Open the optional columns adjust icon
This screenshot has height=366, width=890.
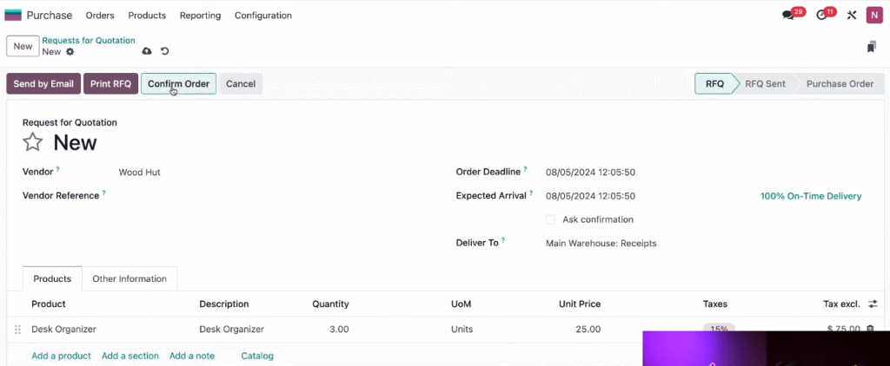coord(873,304)
